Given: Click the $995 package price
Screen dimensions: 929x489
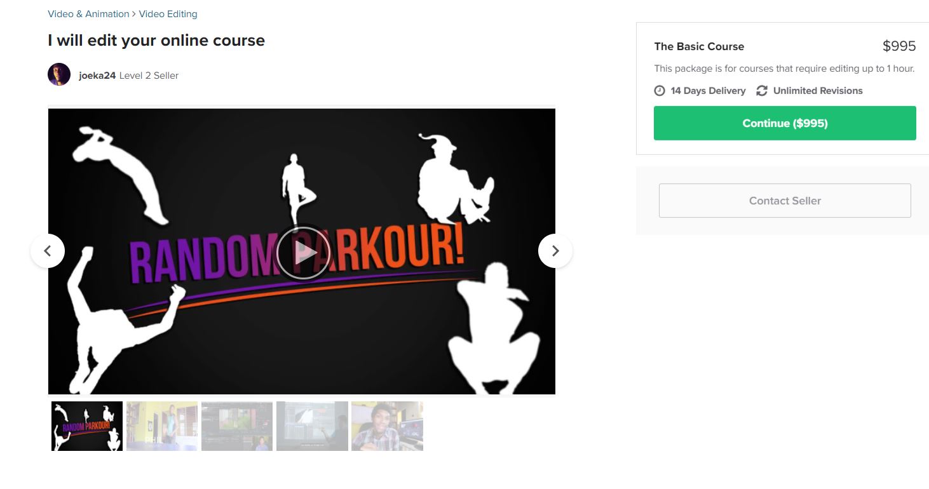Looking at the screenshot, I should click(899, 46).
